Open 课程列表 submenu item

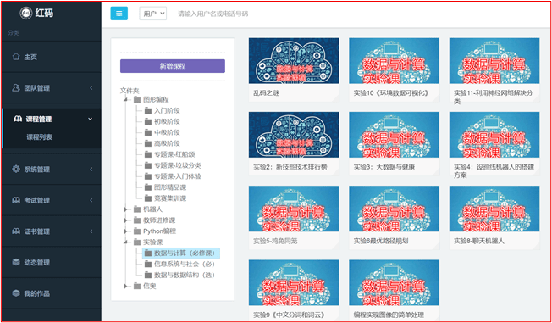pos(40,137)
